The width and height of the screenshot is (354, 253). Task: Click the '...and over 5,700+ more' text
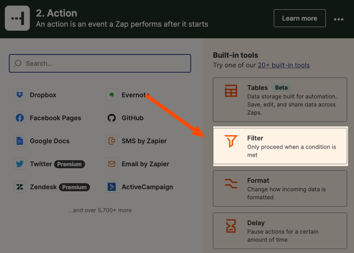point(100,210)
